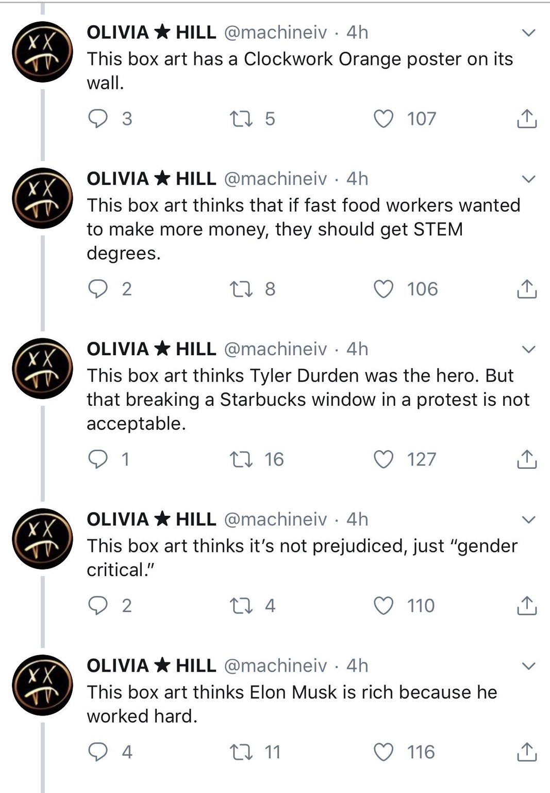This screenshot has height=793, width=550.
Task: Reply to the Clockwork Orange poster tweet
Action: pos(98,119)
